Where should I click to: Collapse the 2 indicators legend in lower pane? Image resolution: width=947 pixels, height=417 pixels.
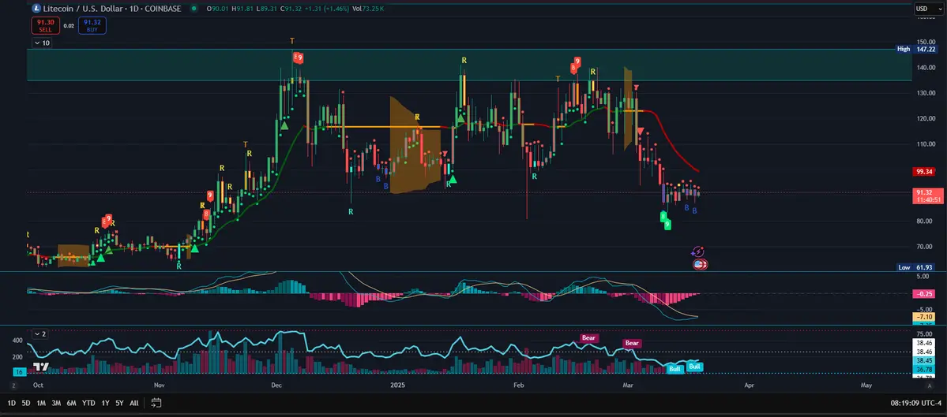41,333
